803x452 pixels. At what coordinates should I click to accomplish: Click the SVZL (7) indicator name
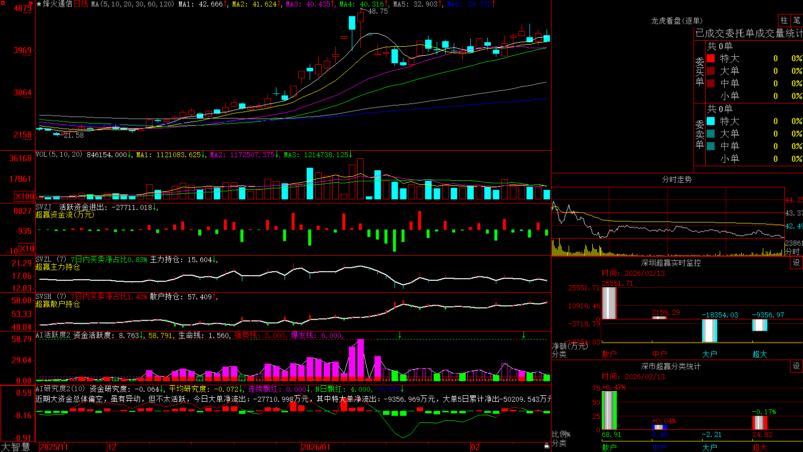coord(51,260)
